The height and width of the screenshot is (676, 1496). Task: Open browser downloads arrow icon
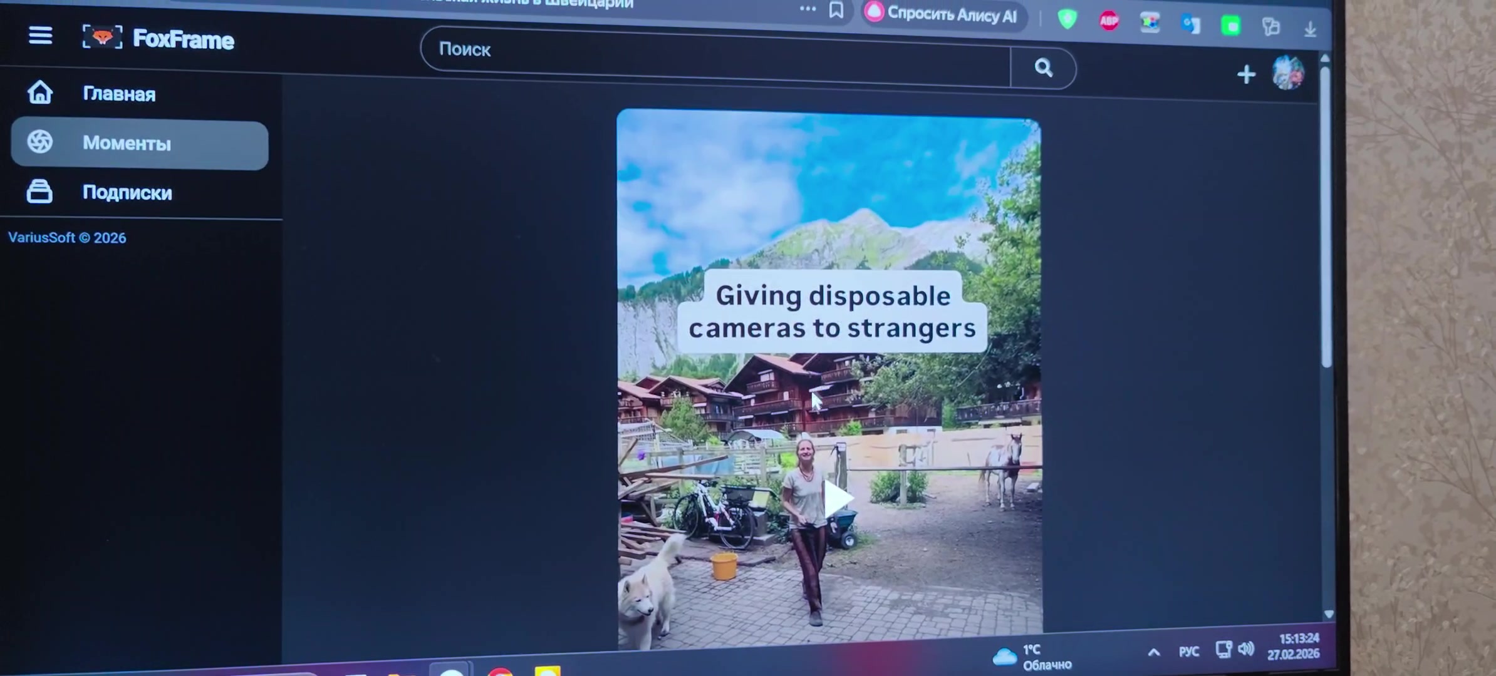(x=1310, y=29)
